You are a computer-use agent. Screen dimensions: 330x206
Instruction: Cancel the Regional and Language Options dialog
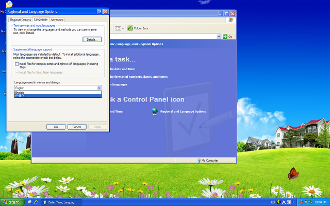click(x=77, y=127)
